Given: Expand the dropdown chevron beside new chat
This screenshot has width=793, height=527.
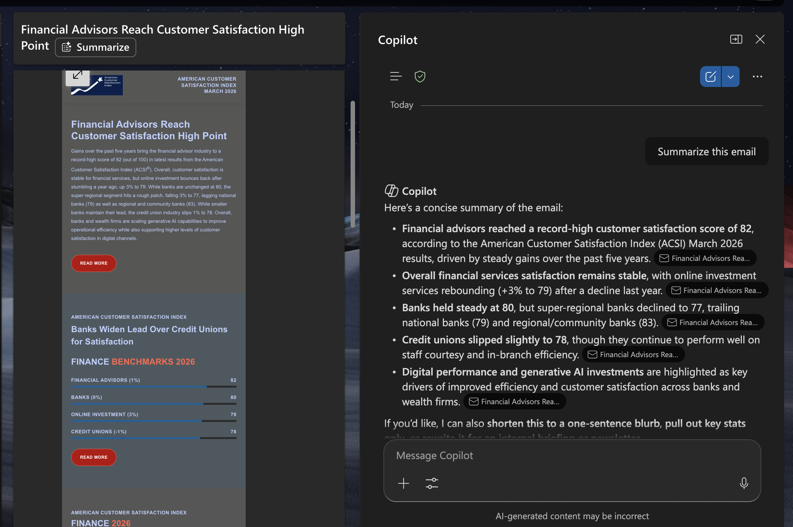Looking at the screenshot, I should click(731, 77).
